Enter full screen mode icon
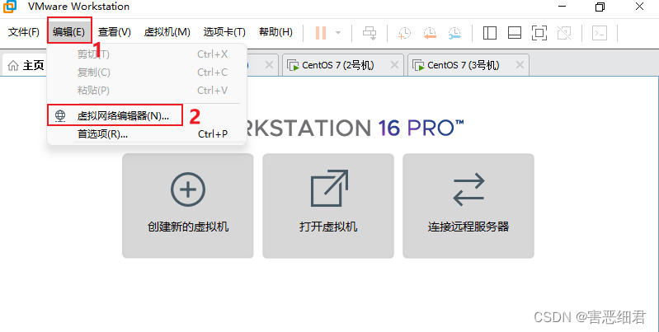The width and height of the screenshot is (659, 332). point(539,33)
